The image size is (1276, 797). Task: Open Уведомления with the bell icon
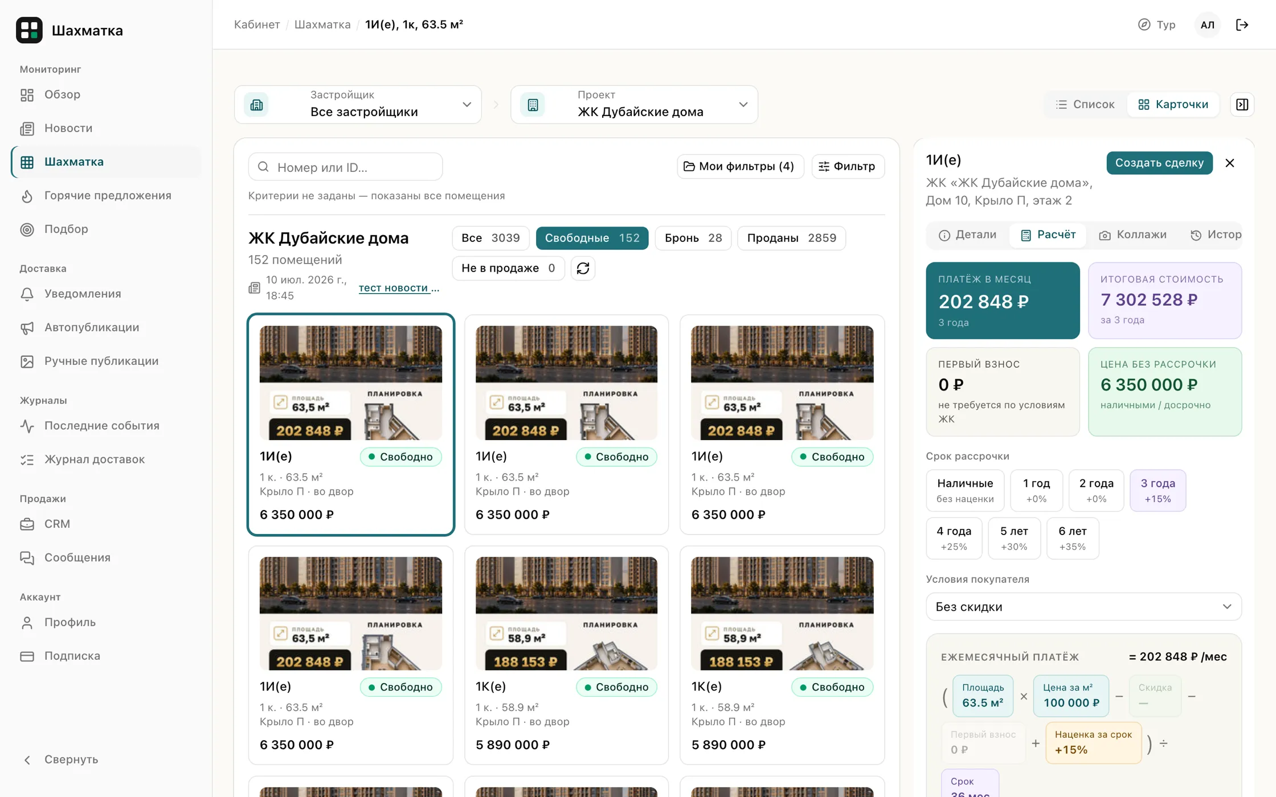[107, 294]
